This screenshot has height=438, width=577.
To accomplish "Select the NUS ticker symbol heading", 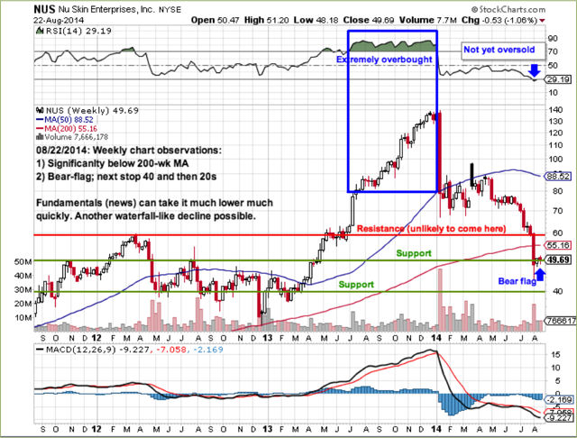I will point(44,9).
